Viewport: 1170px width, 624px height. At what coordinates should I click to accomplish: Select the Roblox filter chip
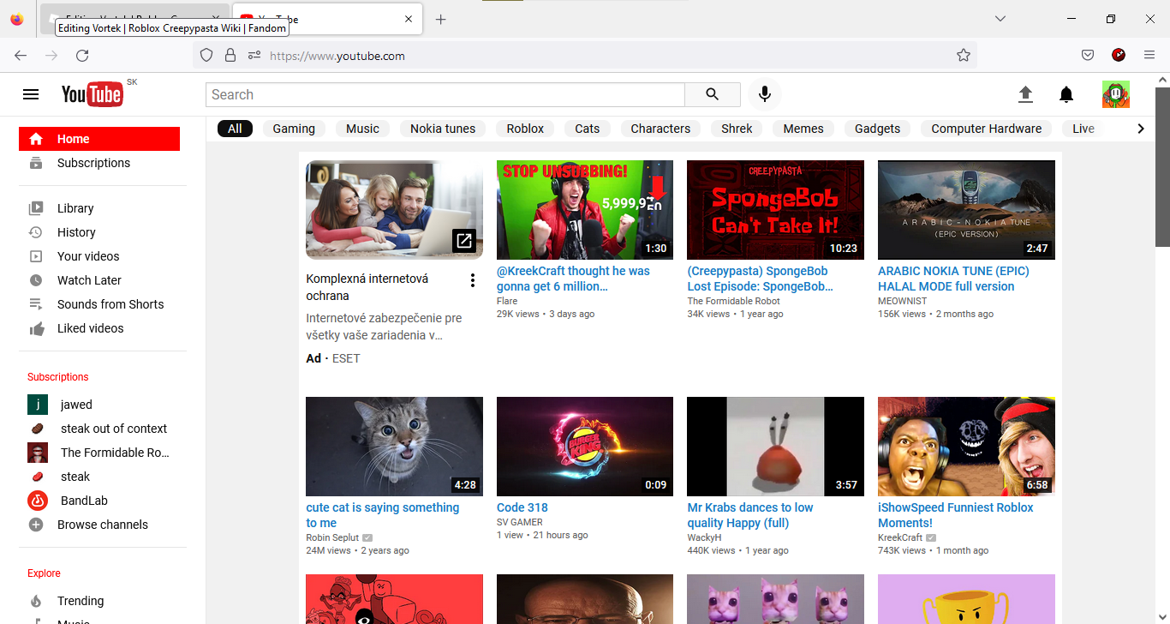525,129
